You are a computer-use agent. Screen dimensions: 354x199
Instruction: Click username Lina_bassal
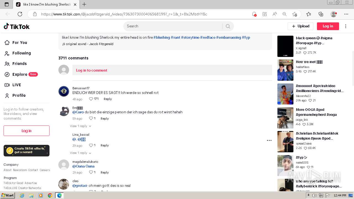click(x=81, y=135)
